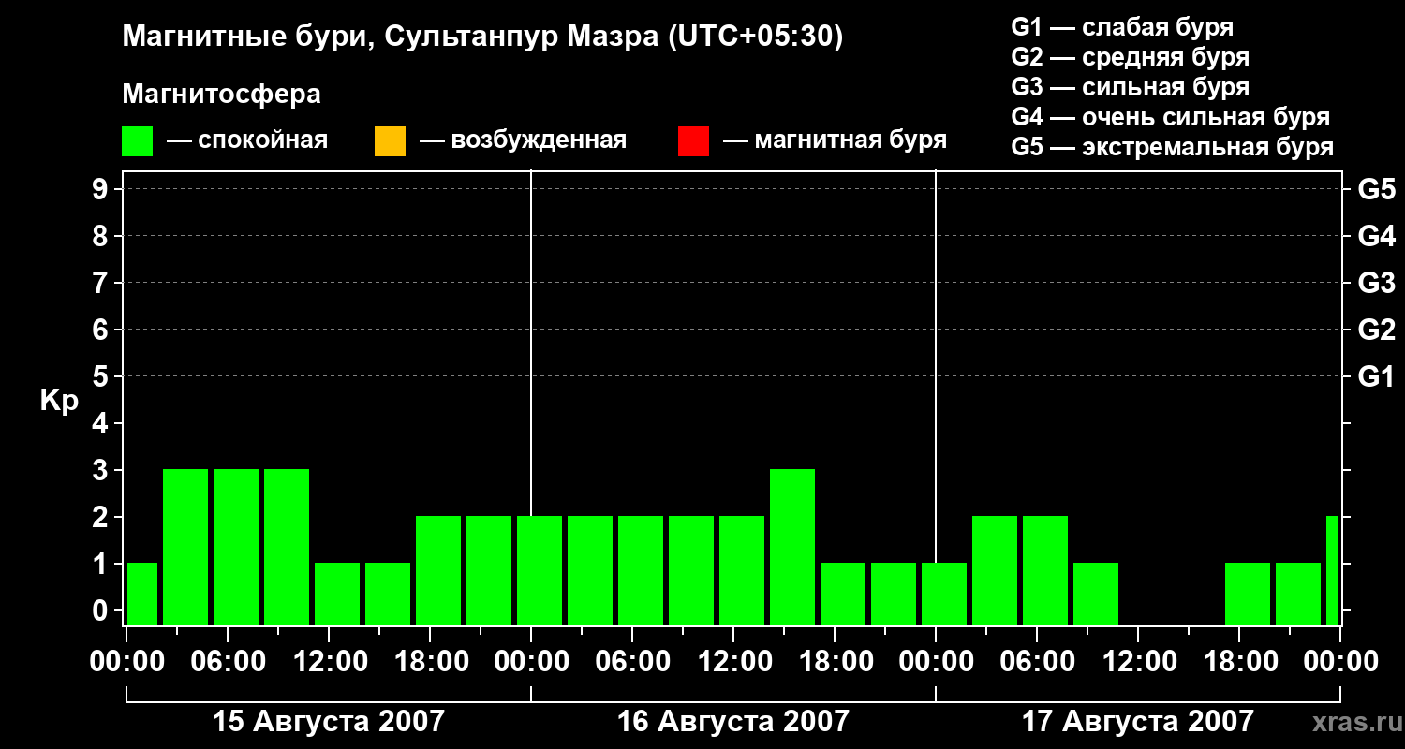1405x749 pixels.
Task: Click the 'Магнитосфера' heading
Action: 221,95
